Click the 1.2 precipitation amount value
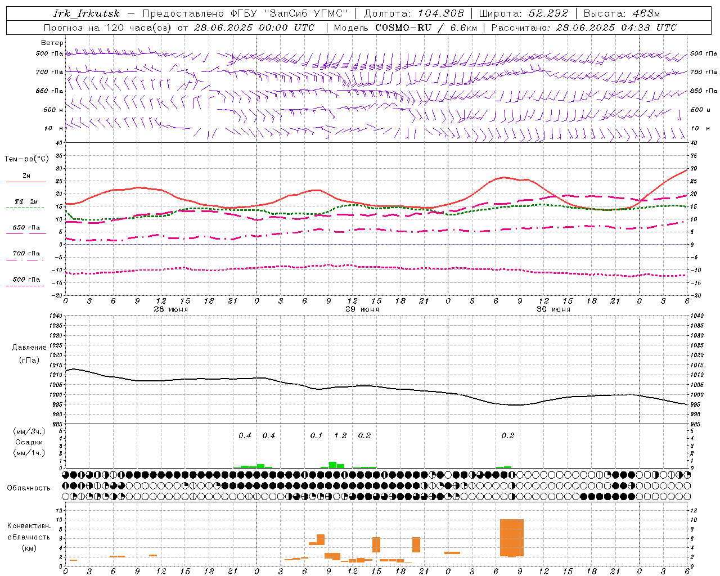720x576 pixels. pyautogui.click(x=340, y=436)
